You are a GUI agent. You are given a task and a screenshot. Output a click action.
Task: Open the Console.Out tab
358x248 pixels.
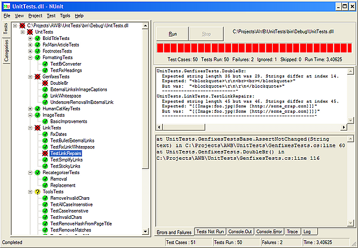tap(240, 231)
